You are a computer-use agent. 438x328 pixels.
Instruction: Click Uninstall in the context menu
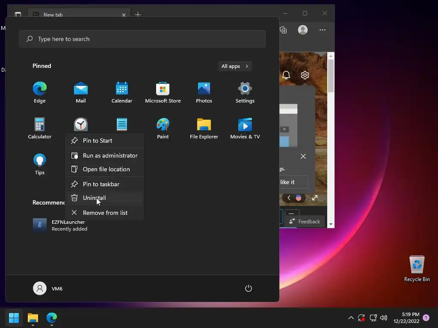(x=104, y=198)
